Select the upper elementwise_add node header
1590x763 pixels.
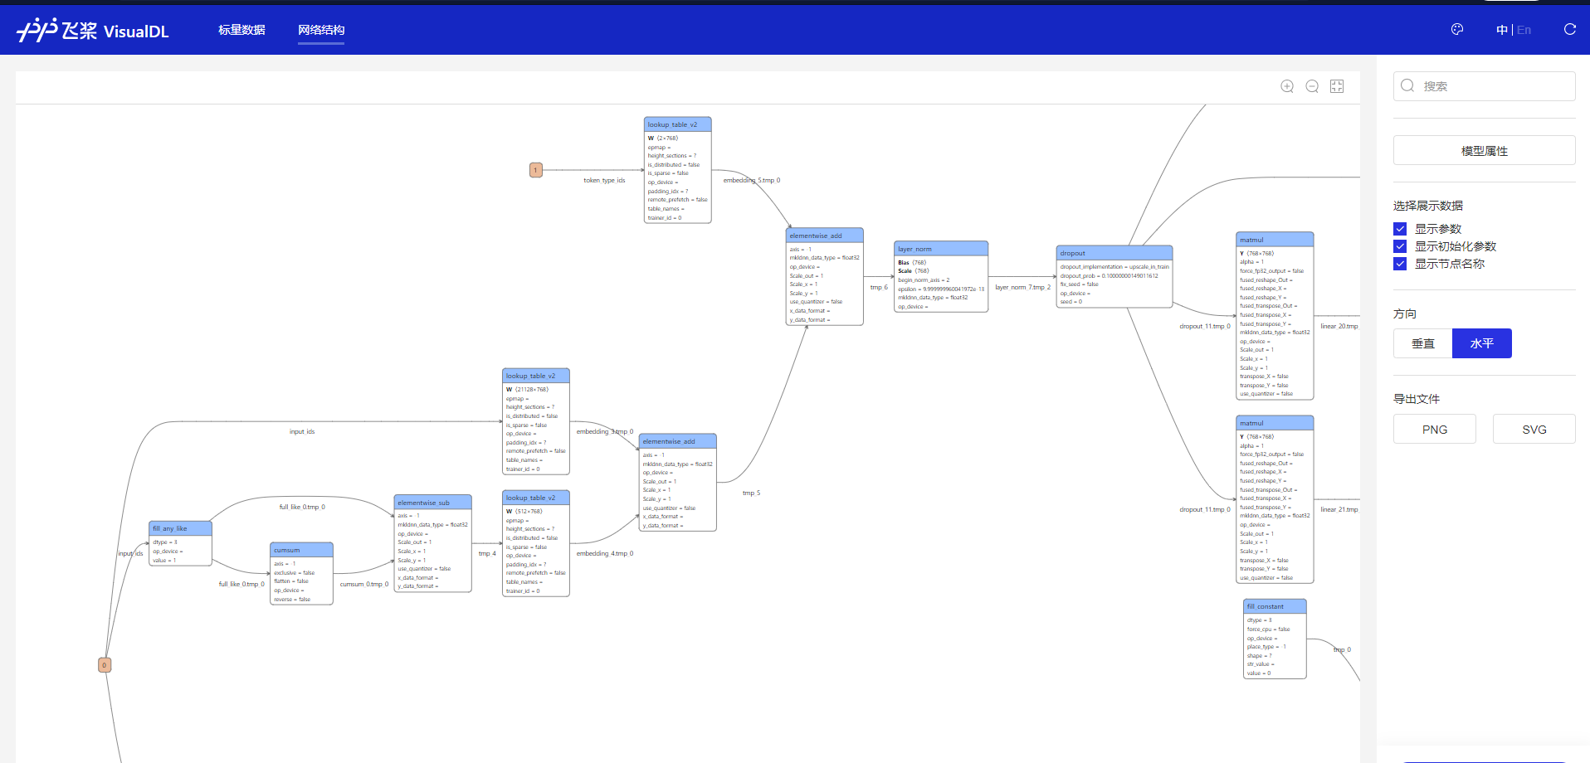tap(825, 236)
